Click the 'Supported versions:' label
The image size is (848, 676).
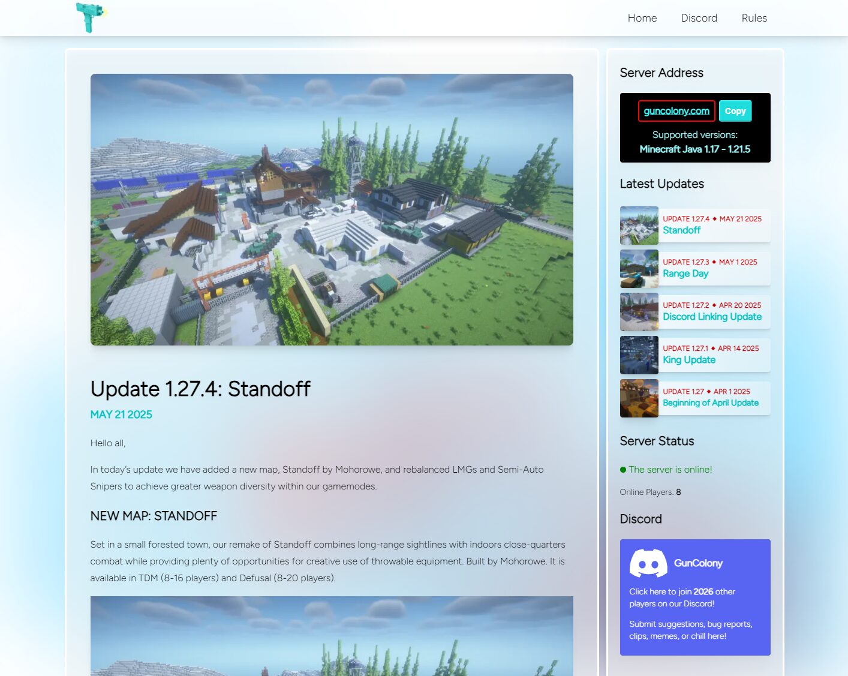pos(694,135)
